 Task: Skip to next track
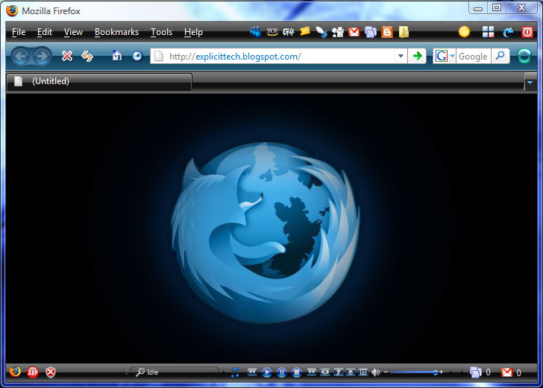pos(312,372)
